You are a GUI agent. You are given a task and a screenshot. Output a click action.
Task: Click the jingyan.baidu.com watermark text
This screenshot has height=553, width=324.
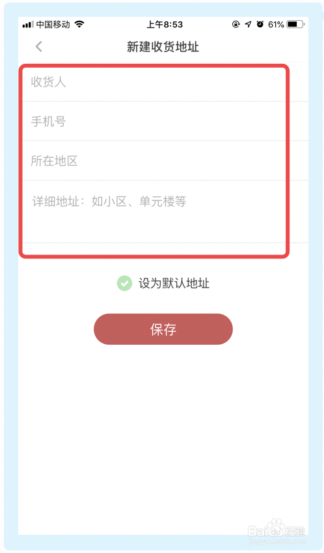[x=277, y=542]
